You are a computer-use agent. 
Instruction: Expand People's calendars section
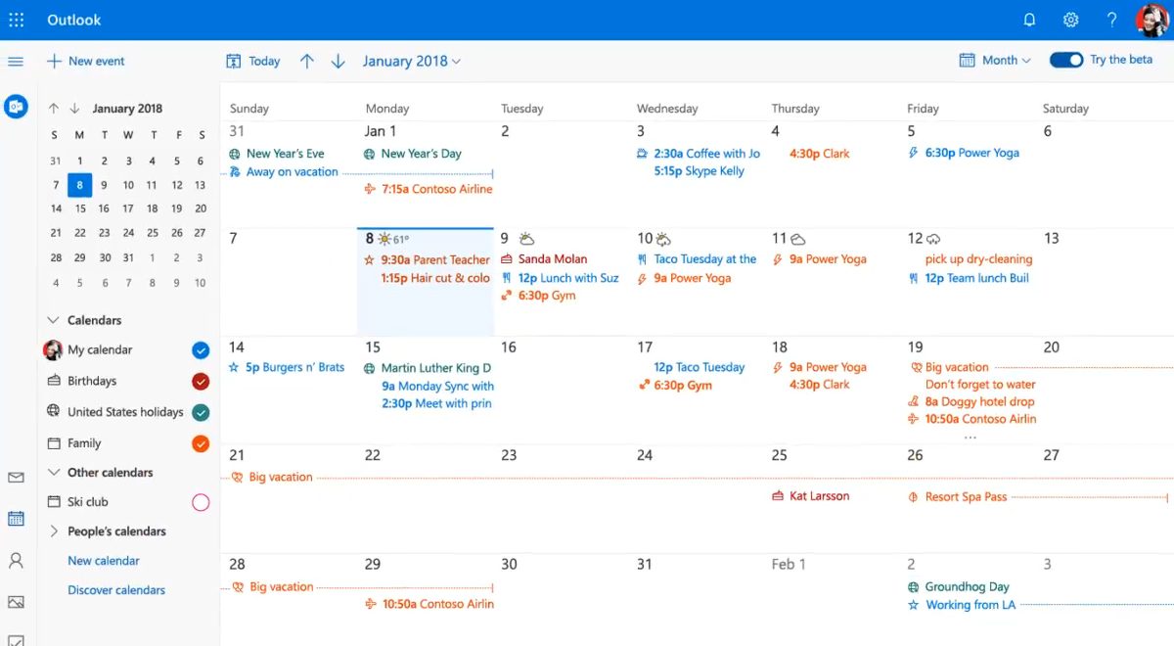pyautogui.click(x=53, y=531)
